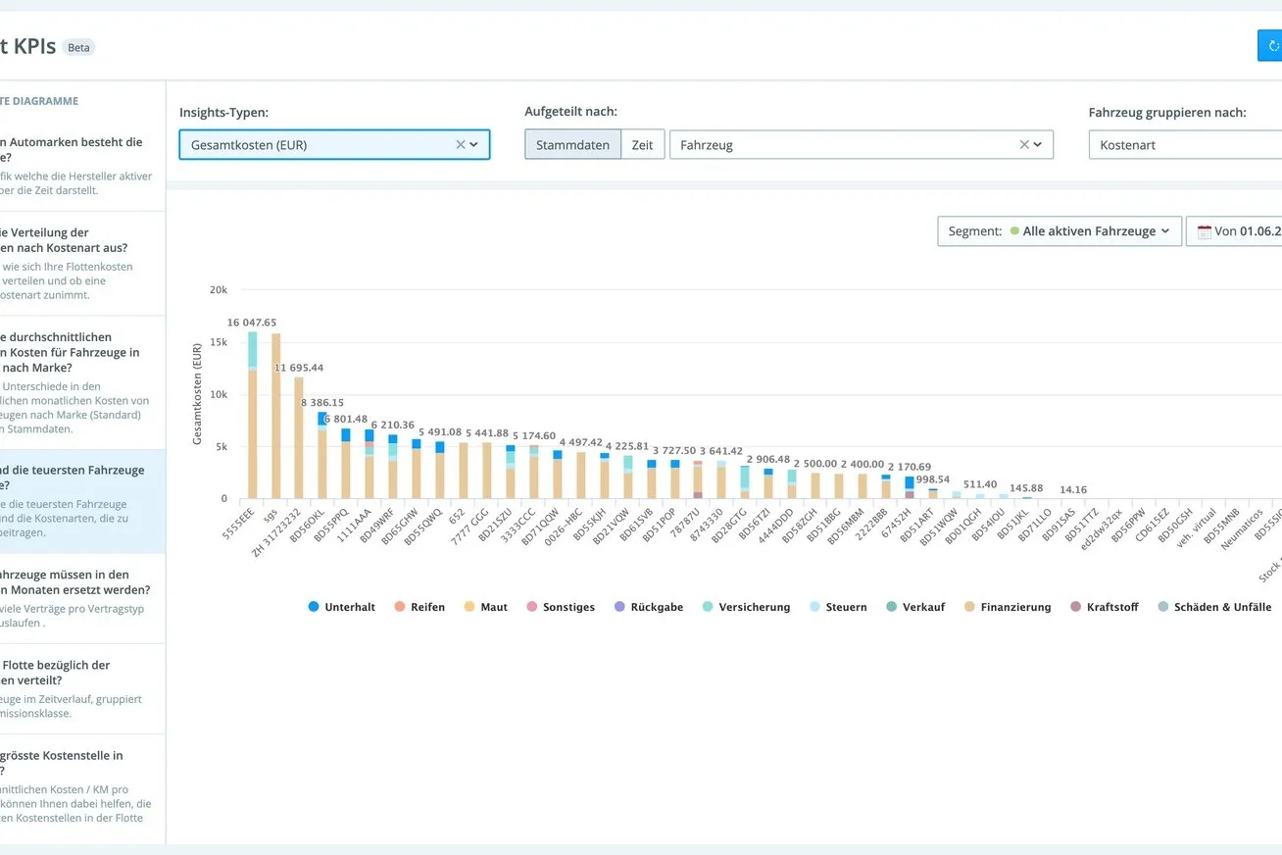Open the Kostenart grouping dropdown

tap(1185, 145)
